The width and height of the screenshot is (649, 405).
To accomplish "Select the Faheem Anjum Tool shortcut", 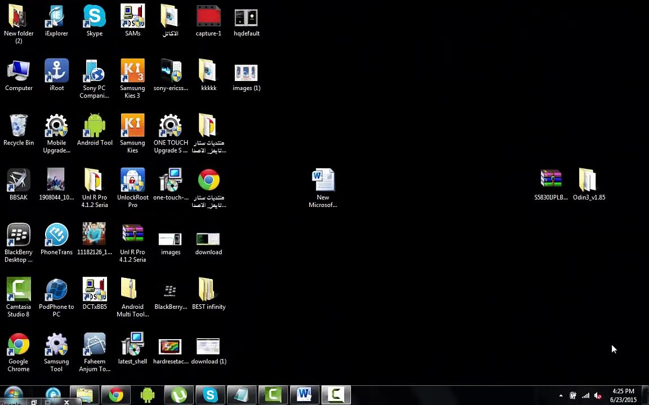I will [x=95, y=351].
